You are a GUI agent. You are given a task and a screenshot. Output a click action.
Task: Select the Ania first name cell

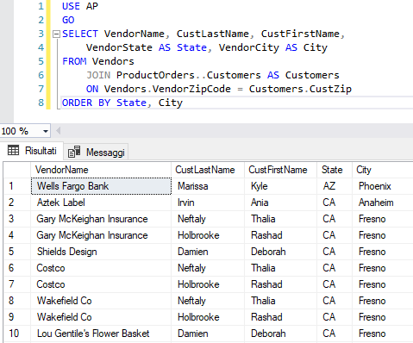pos(281,203)
